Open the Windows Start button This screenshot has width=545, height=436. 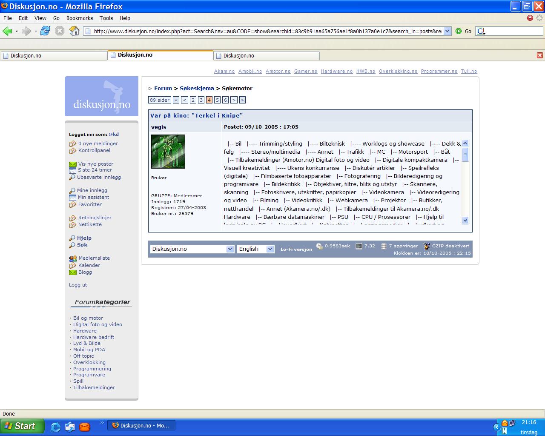(x=22, y=426)
